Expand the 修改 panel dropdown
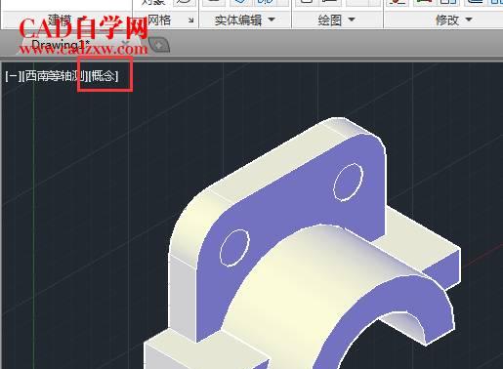This screenshot has width=503, height=369. 469,20
